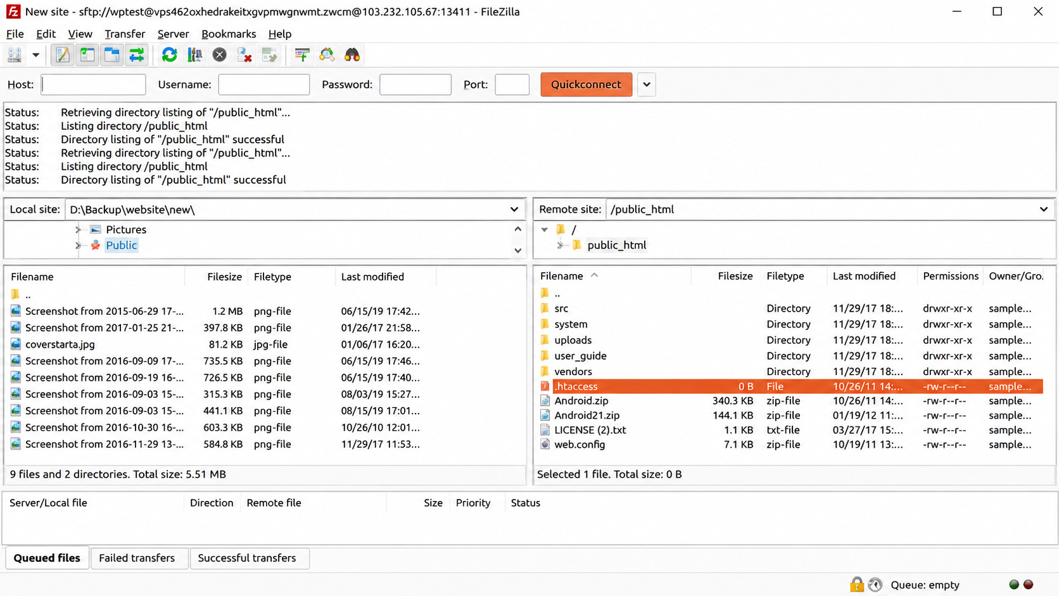Click the Username input field
Image resolution: width=1059 pixels, height=596 pixels.
point(264,84)
